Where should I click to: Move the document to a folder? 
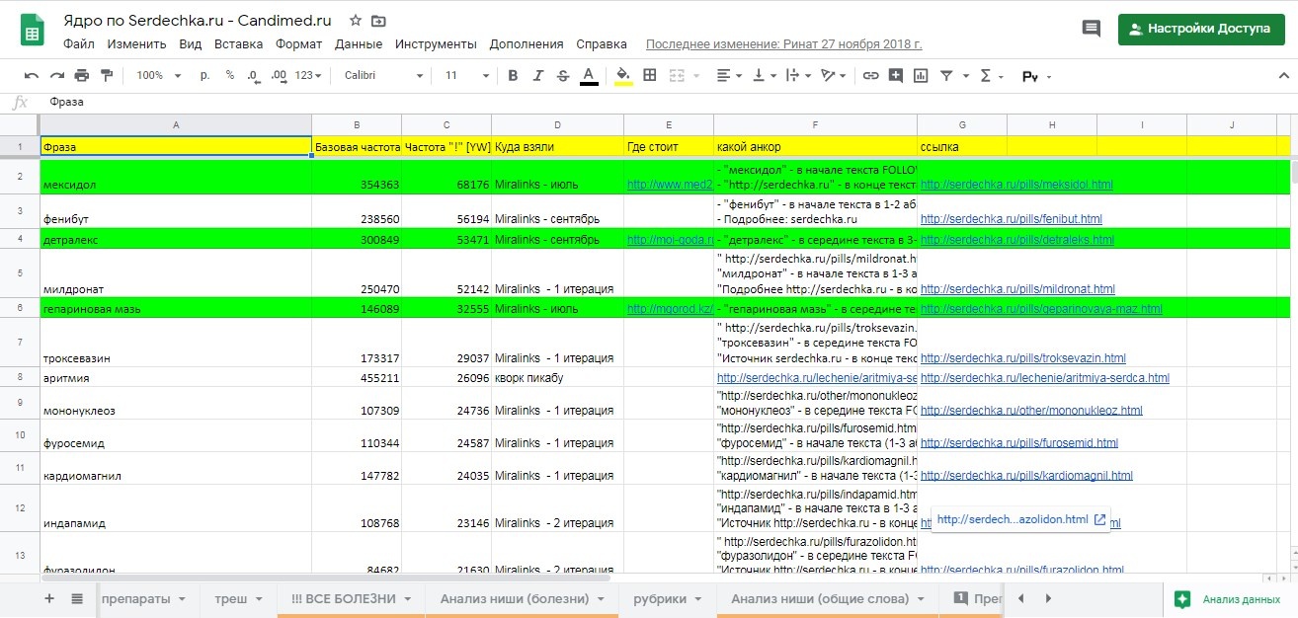[x=378, y=21]
